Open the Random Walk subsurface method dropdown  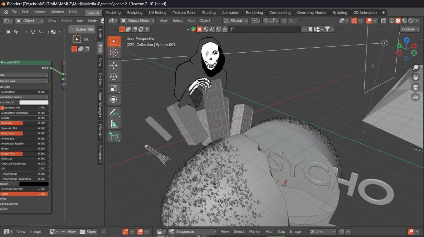24,81
